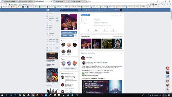172x97 pixels.
Task: Open the second photo in the photos strip
Action: coord(96,44)
